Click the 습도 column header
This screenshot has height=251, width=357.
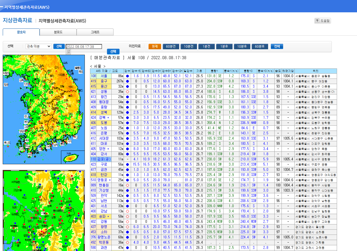(278, 71)
